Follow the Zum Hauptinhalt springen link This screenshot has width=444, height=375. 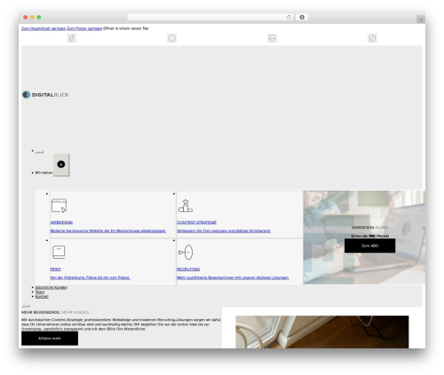pyautogui.click(x=44, y=28)
